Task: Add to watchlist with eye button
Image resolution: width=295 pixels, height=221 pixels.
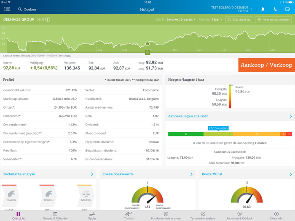Action: coord(274,19)
